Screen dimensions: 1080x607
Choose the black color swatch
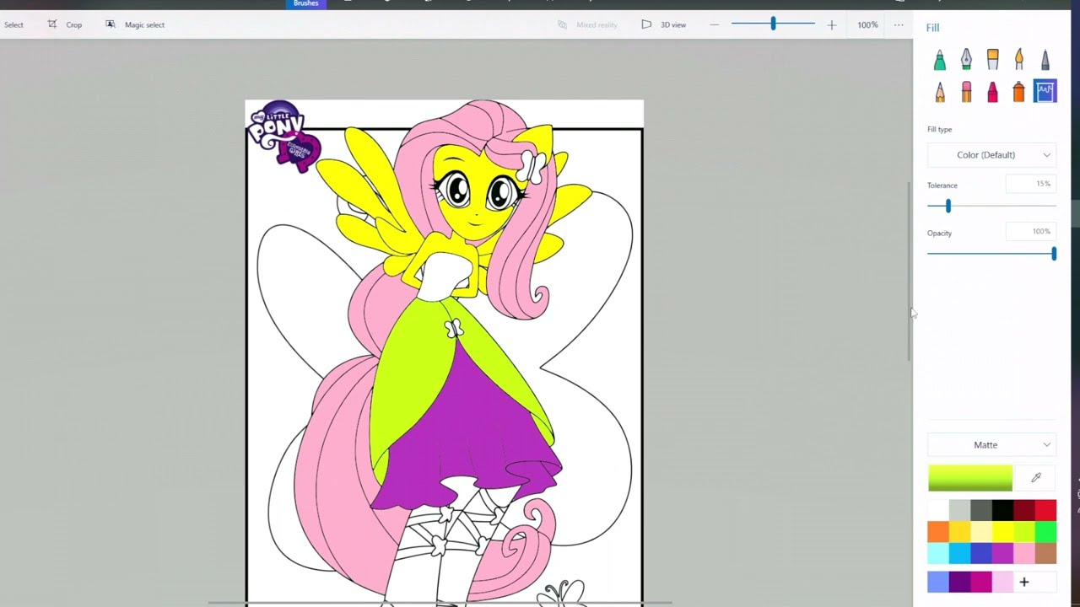[1002, 510]
